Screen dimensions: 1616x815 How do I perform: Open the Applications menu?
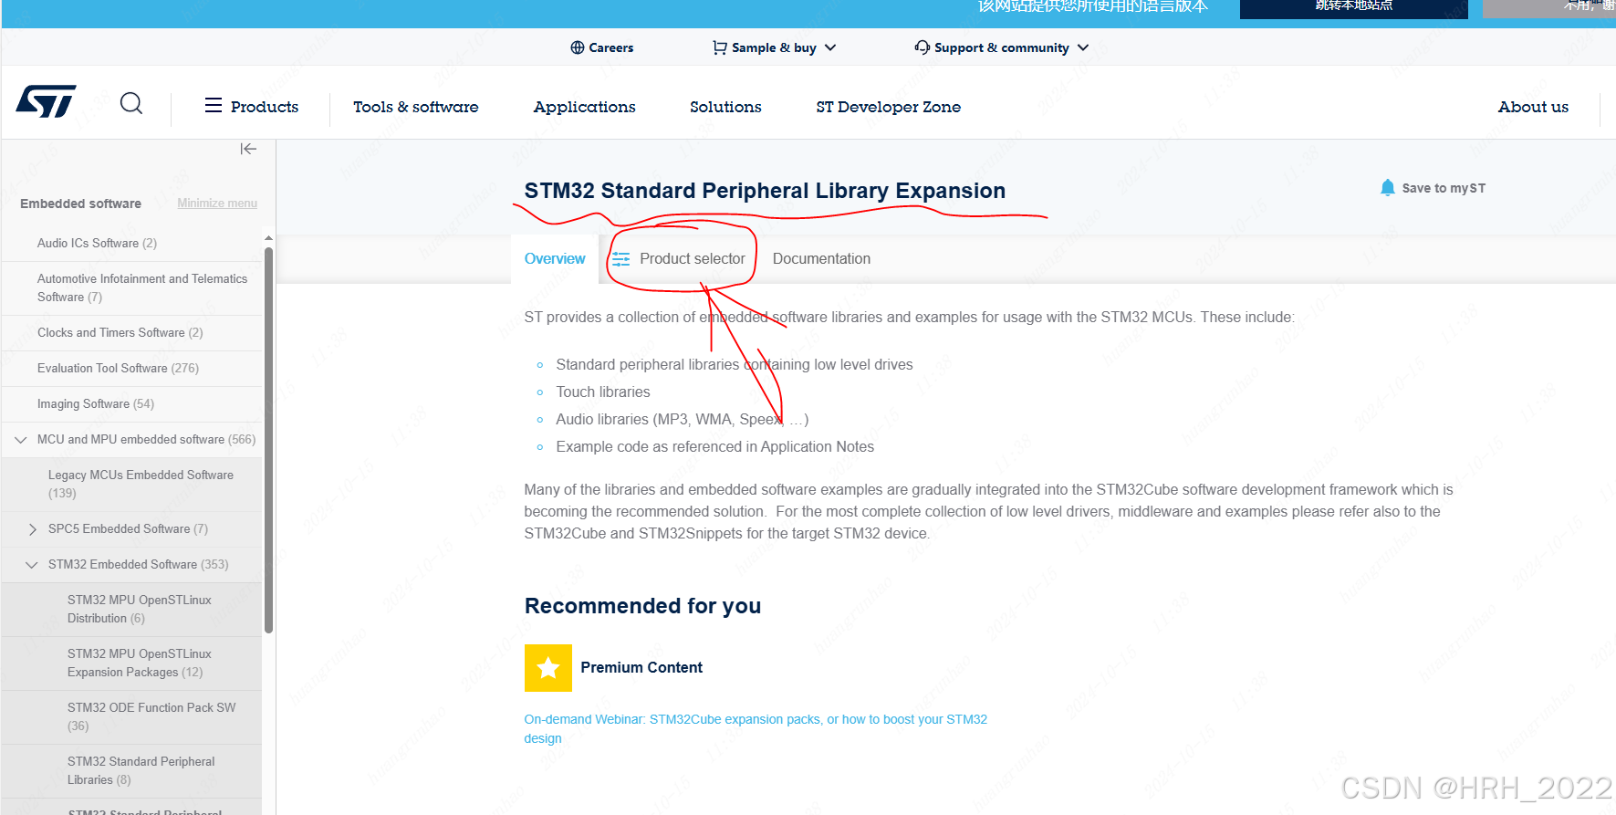tap(585, 107)
